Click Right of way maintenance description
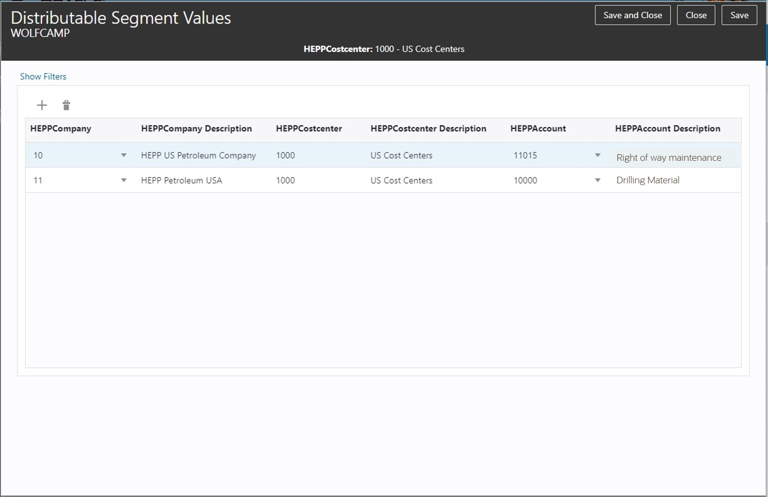 point(669,158)
